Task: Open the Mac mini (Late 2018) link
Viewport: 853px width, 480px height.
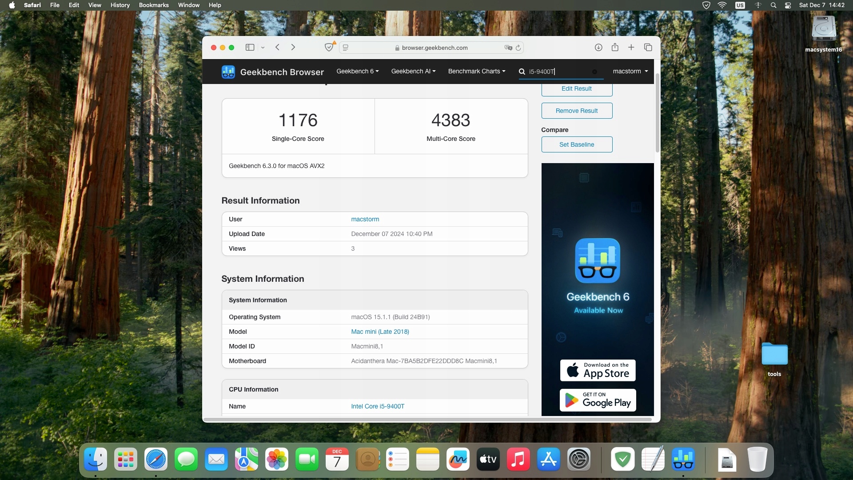Action: 380,332
